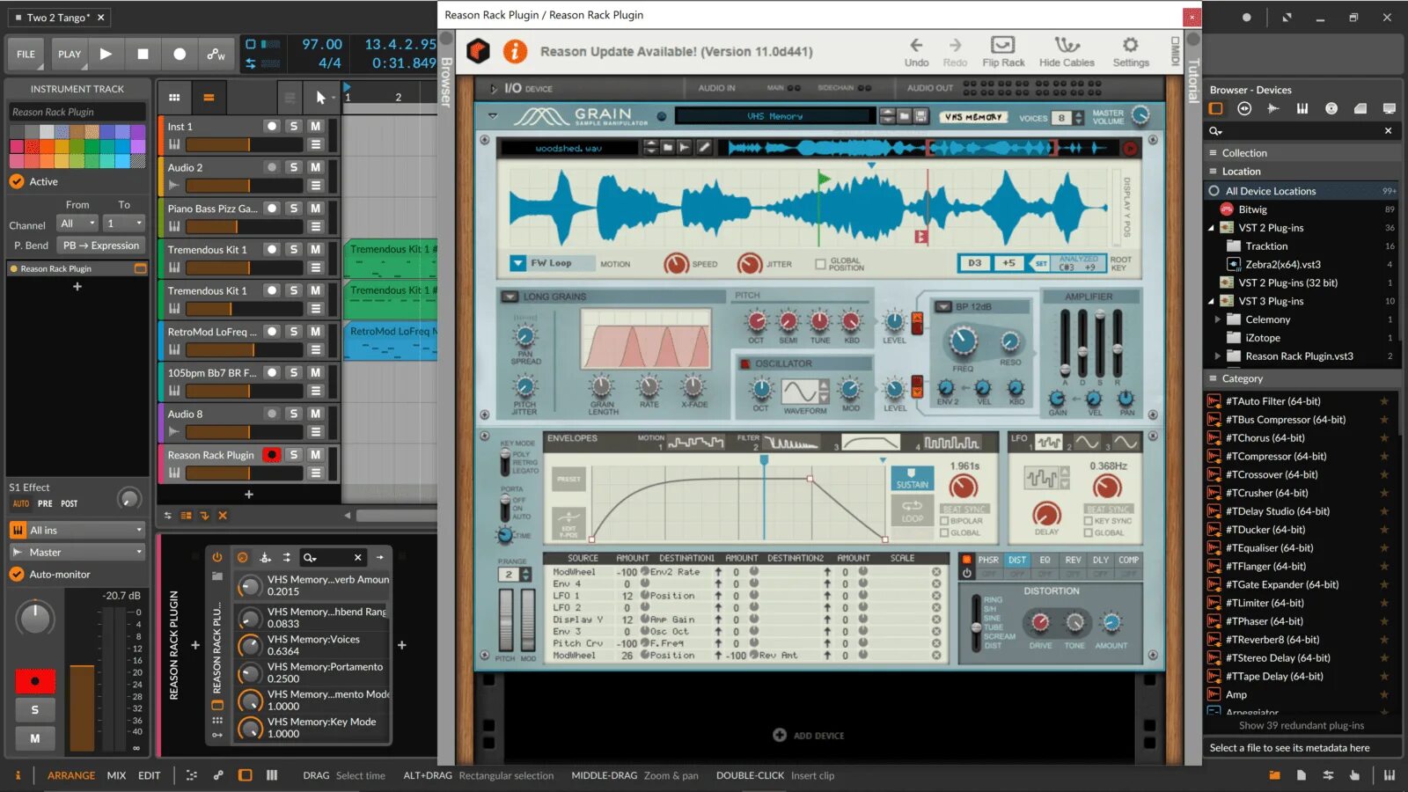The height and width of the screenshot is (792, 1408).
Task: Open the search filter magnifier in the browser panel
Action: pos(1215,130)
